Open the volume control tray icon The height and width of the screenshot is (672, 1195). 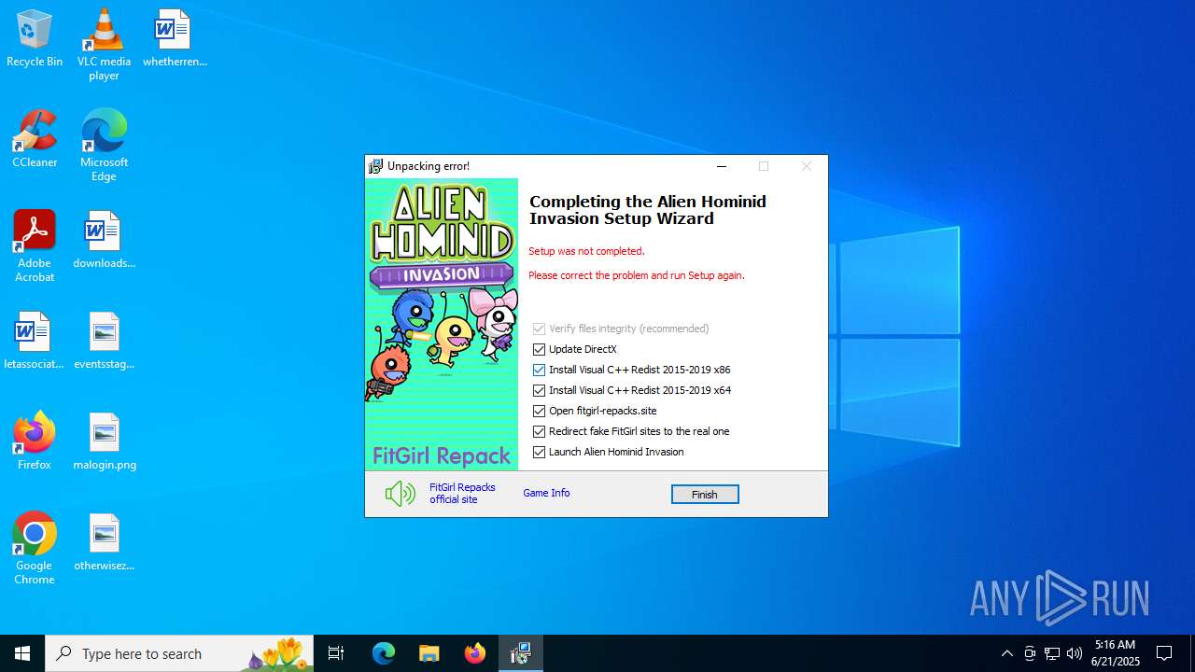tap(1075, 653)
